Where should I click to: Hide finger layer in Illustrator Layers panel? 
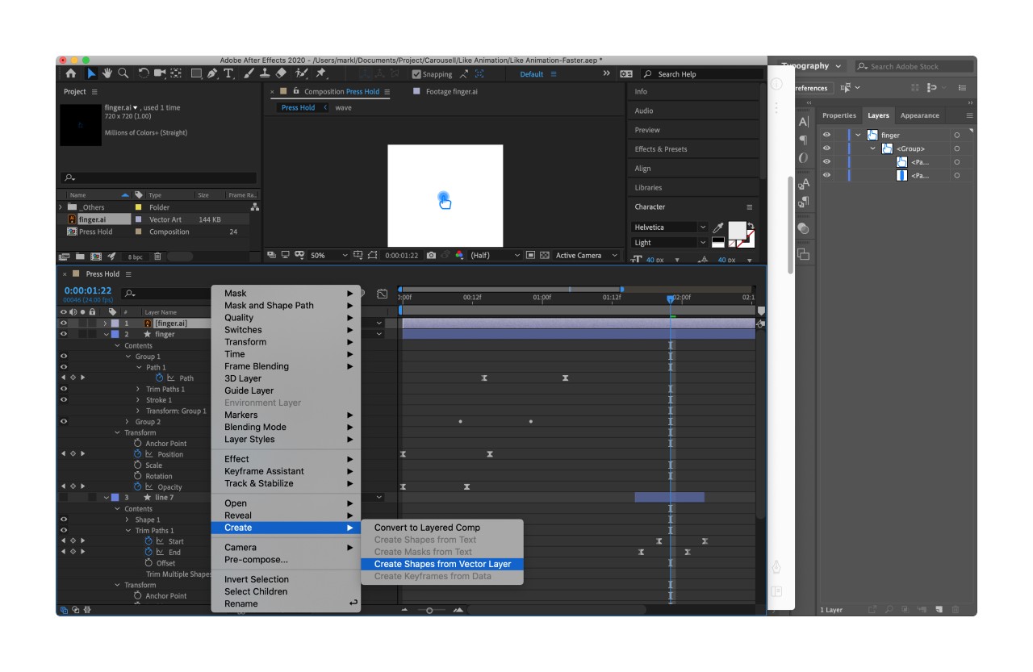(826, 136)
